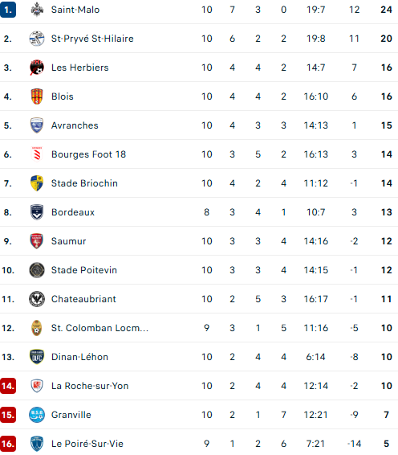
Task: Click the Saint-Malo club crest
Action: point(37,10)
